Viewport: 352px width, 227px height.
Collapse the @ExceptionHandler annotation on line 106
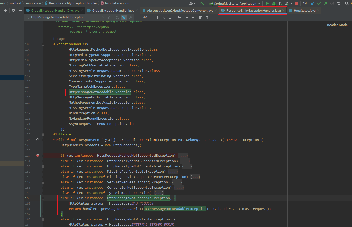tap(43, 44)
